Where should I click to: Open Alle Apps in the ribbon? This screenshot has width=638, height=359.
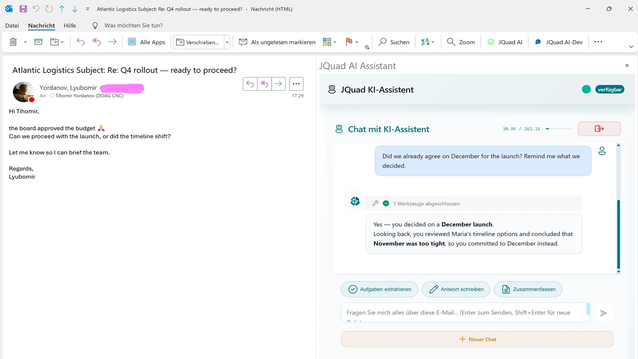point(147,42)
